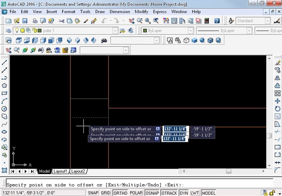Click the Save icon in standard toolbar
282x196 pixels.
click(25, 21)
